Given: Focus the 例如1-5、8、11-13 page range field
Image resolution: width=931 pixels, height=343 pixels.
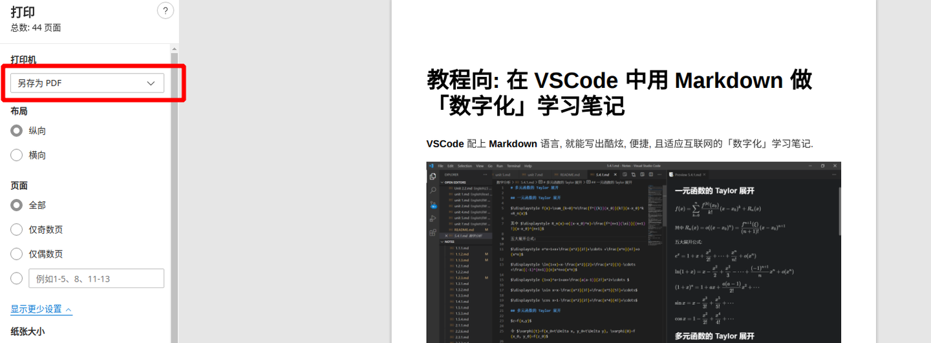Looking at the screenshot, I should 96,278.
